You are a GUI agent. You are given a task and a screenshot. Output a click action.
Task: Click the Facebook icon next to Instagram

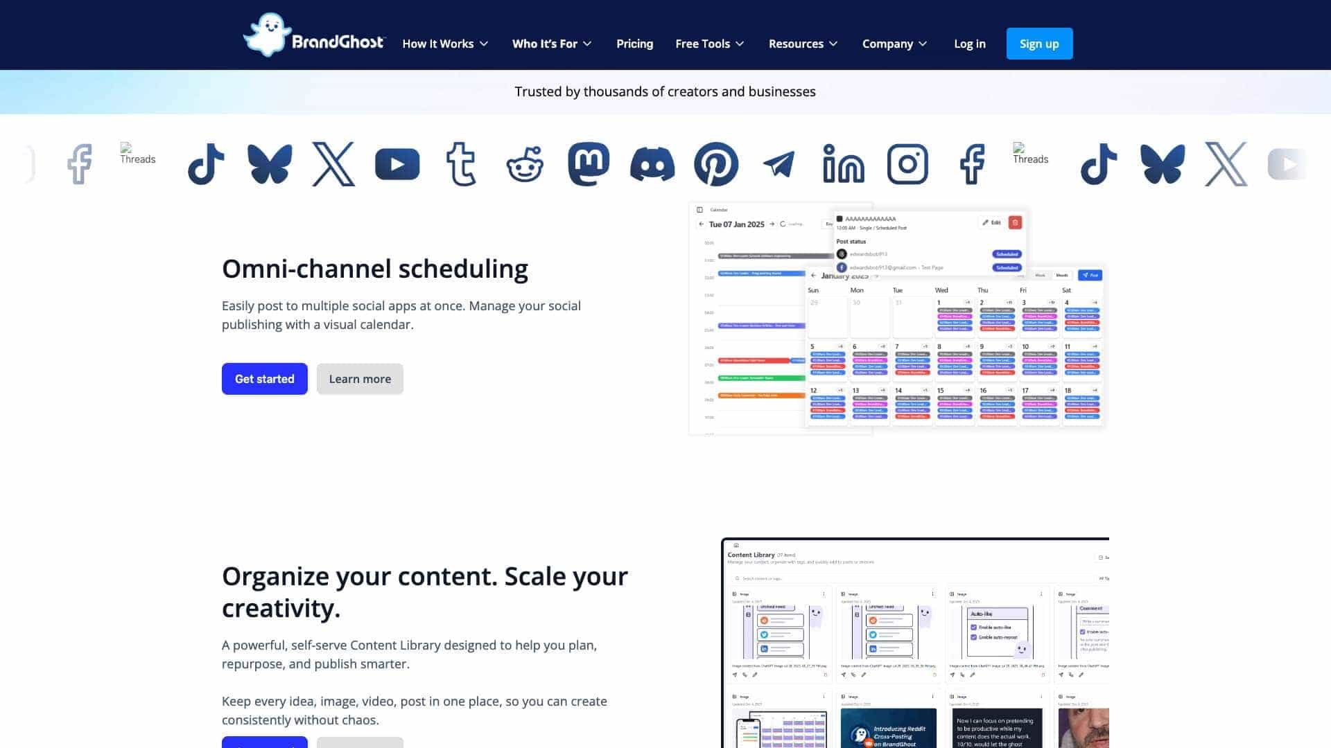tap(972, 164)
